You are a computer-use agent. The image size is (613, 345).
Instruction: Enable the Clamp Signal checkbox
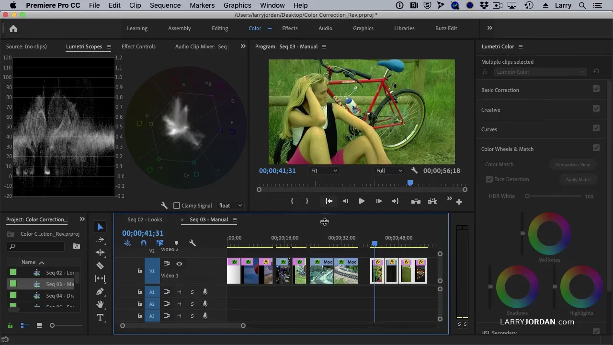177,206
